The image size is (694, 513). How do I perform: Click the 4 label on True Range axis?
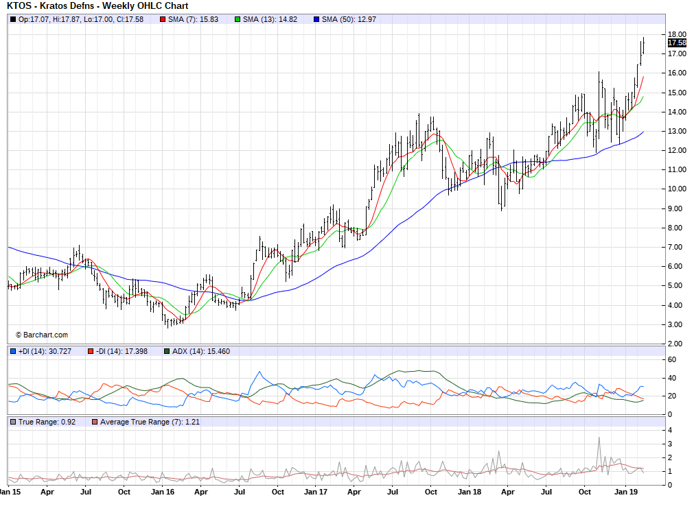[670, 430]
